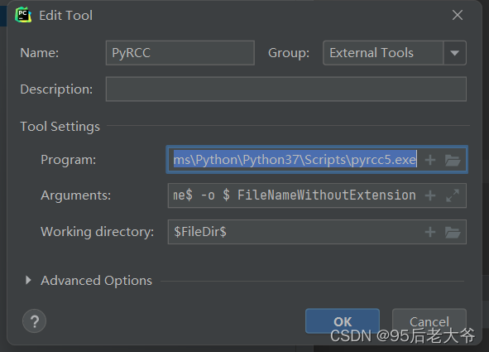The height and width of the screenshot is (352, 489).
Task: Click the Cancel button
Action: (429, 321)
